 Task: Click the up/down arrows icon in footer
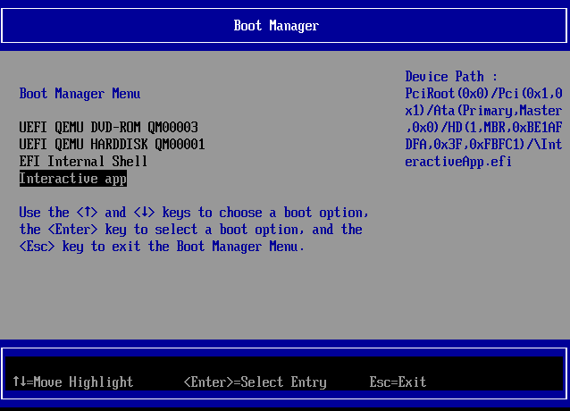tap(19, 382)
